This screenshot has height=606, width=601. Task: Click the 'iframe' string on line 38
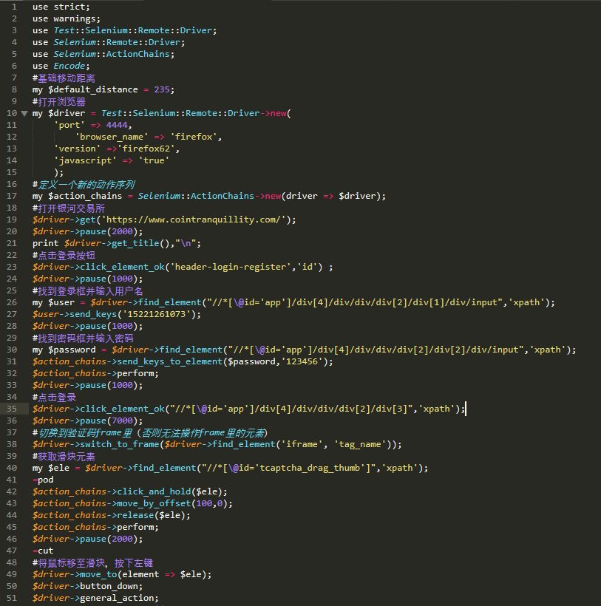coord(302,444)
